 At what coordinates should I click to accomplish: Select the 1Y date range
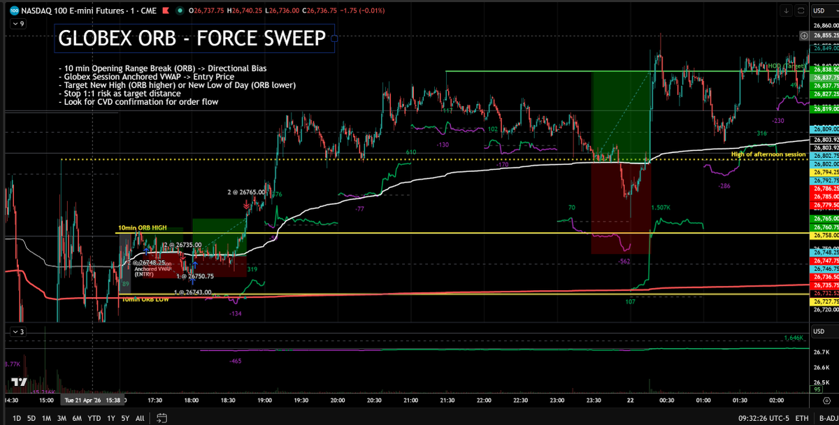pyautogui.click(x=110, y=418)
